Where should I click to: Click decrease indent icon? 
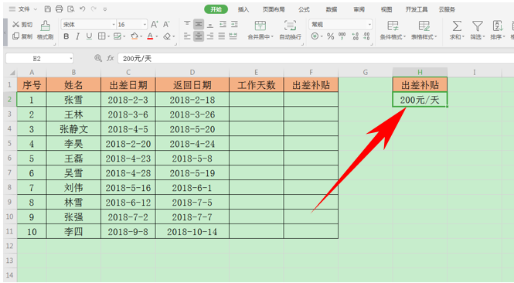pyautogui.click(x=223, y=24)
